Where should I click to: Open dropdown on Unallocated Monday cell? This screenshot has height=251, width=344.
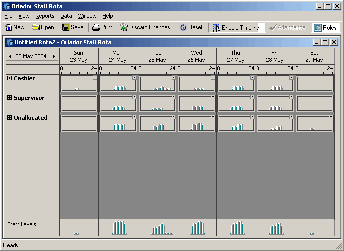[x=134, y=117]
